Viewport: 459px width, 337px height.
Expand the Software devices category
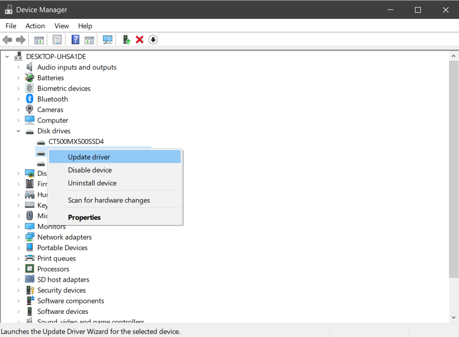tap(18, 312)
